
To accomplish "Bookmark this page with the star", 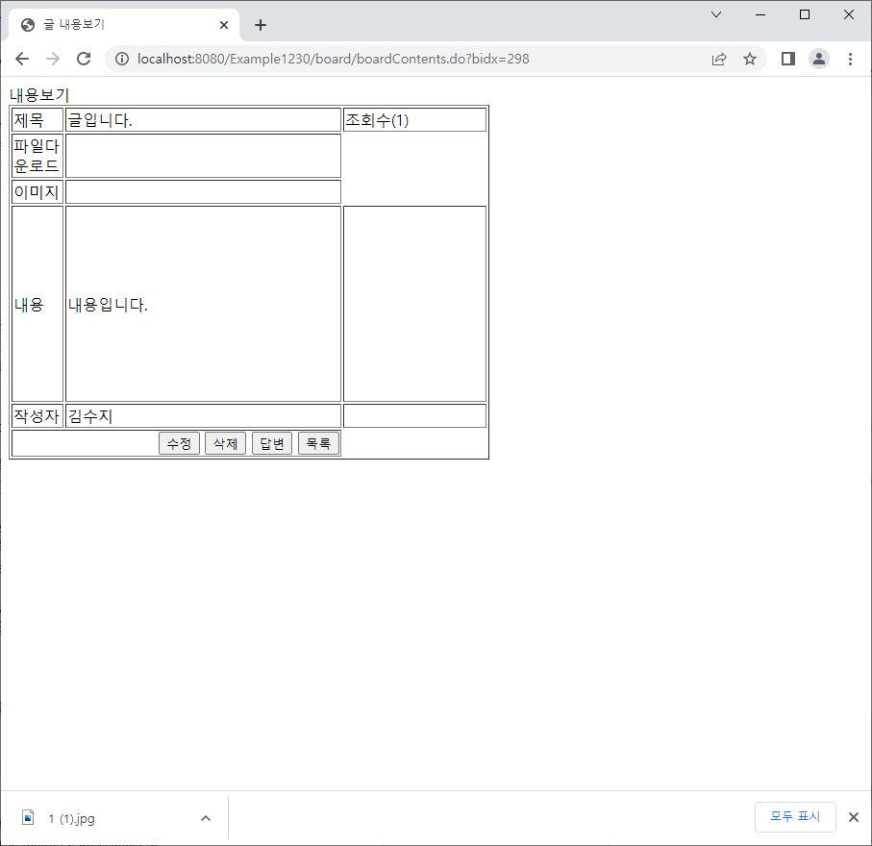I will (x=750, y=59).
